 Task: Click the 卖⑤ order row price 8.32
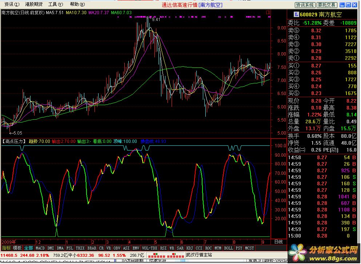point(316,30)
